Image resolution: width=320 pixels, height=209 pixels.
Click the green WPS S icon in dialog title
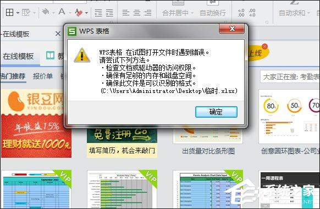coord(72,31)
